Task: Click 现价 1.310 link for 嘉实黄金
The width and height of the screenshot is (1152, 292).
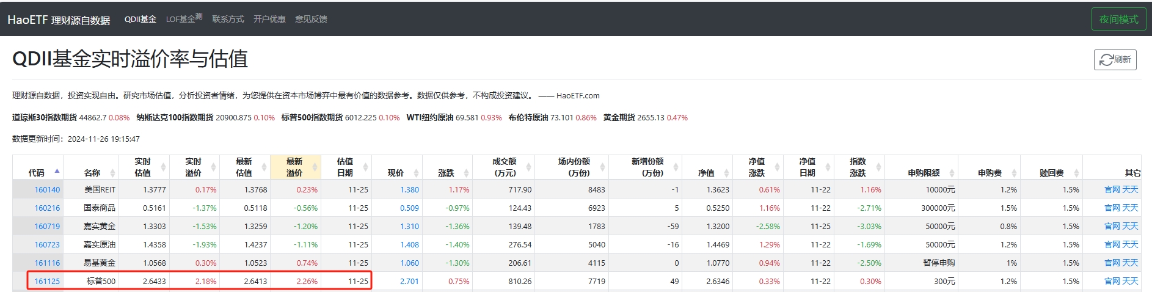Action: pyautogui.click(x=409, y=227)
